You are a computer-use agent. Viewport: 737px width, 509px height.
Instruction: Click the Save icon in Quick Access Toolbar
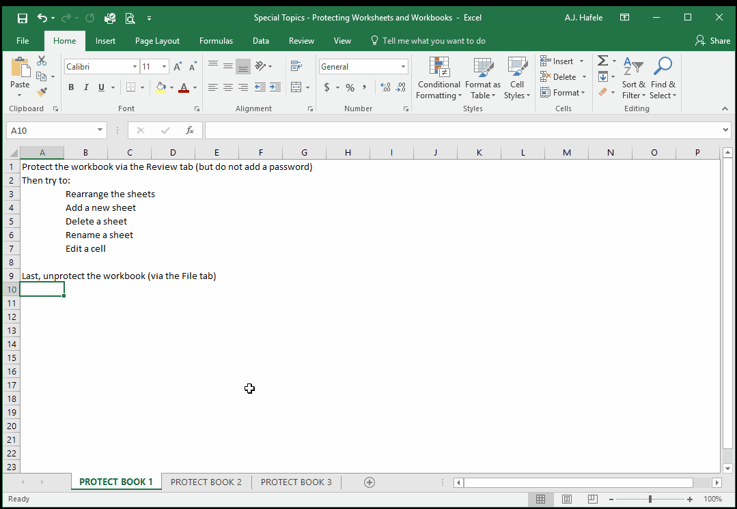tap(22, 18)
